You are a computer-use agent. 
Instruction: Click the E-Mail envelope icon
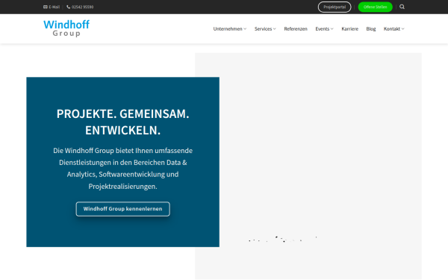point(45,7)
